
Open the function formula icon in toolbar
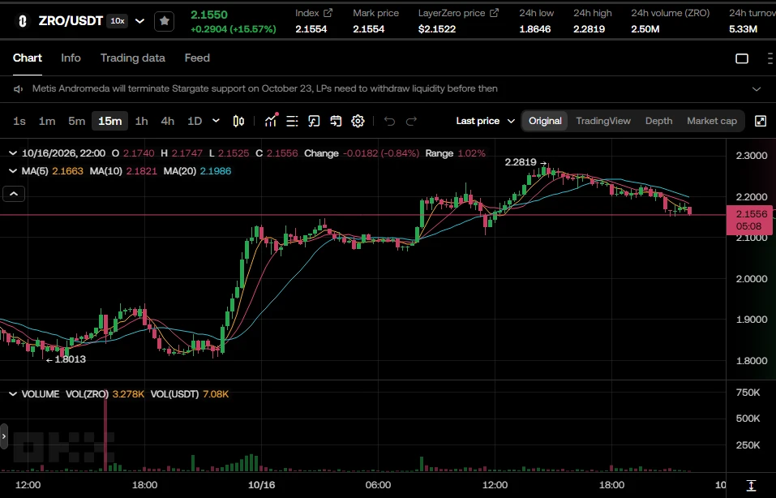coord(314,121)
